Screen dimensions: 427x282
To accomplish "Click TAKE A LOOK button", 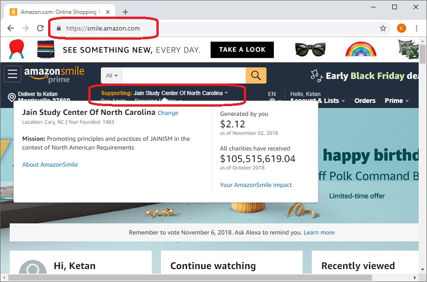I will pos(242,50).
